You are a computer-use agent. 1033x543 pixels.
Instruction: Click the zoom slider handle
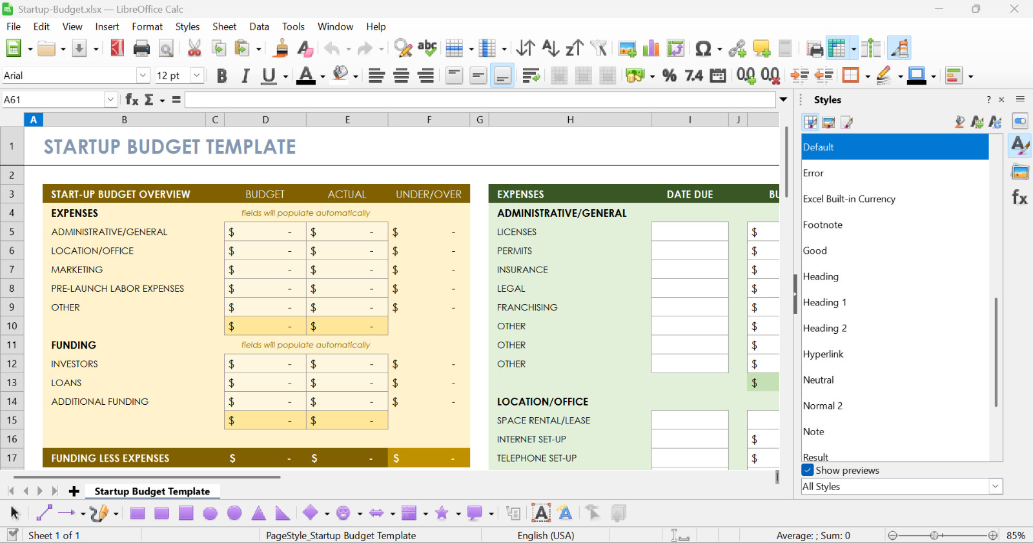click(934, 535)
